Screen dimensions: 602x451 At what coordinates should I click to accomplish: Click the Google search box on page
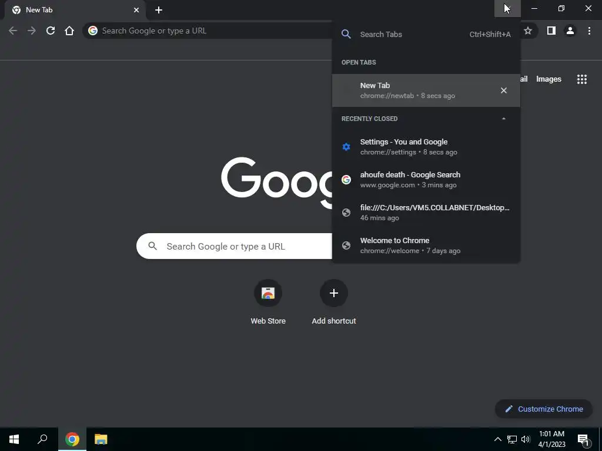[234, 246]
